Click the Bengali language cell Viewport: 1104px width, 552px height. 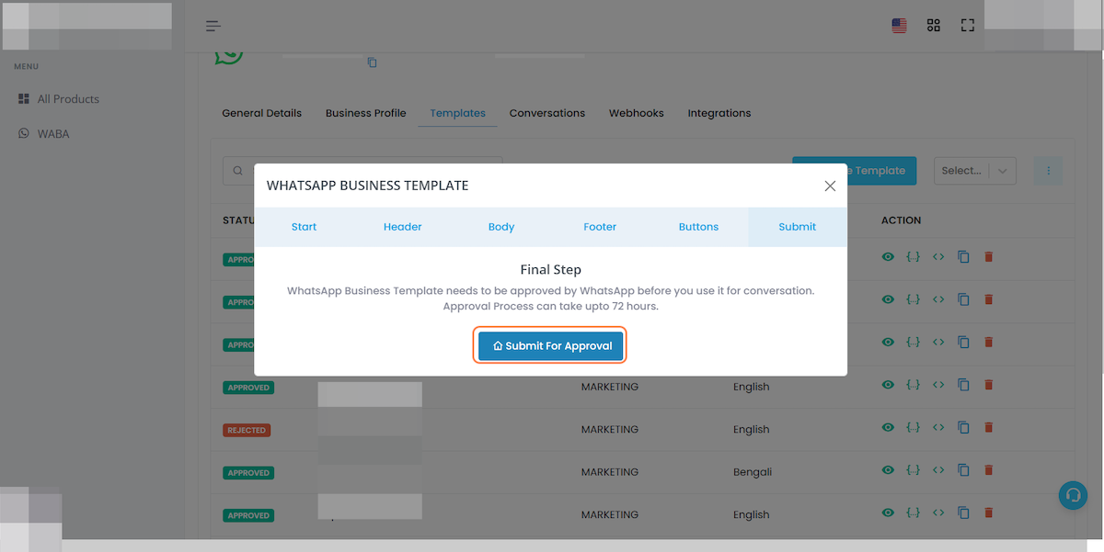pos(753,472)
